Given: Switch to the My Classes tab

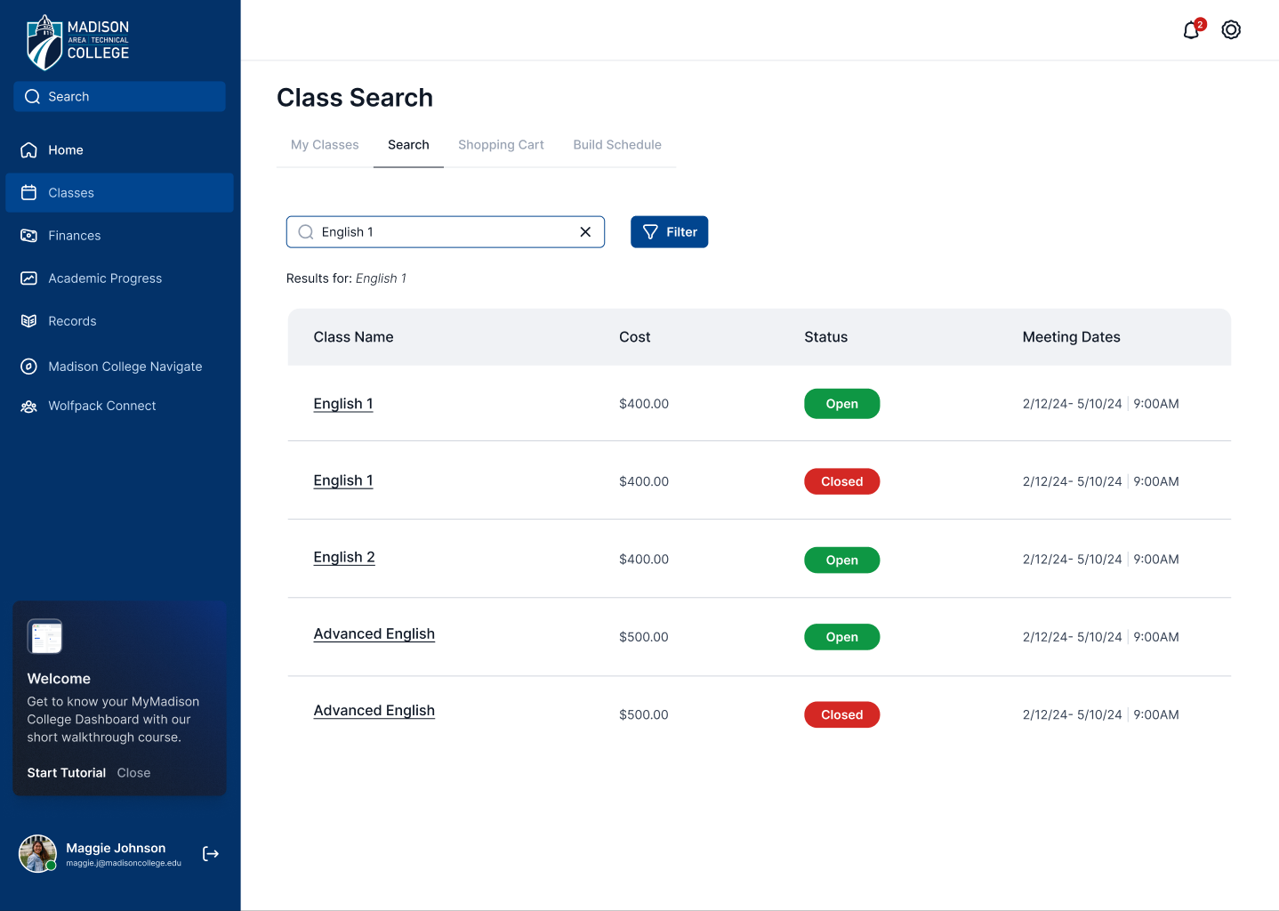Looking at the screenshot, I should point(325,145).
